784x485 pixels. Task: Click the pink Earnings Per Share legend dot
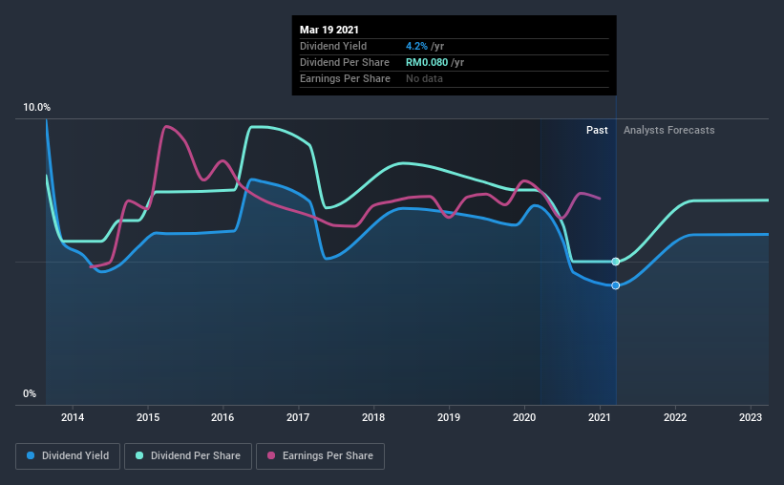271,455
